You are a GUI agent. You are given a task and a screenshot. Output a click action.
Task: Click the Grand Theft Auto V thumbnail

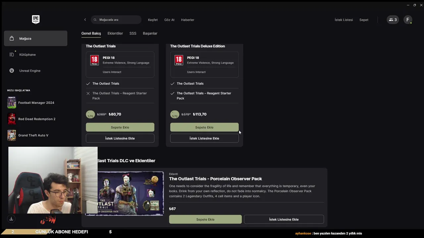(x=12, y=135)
